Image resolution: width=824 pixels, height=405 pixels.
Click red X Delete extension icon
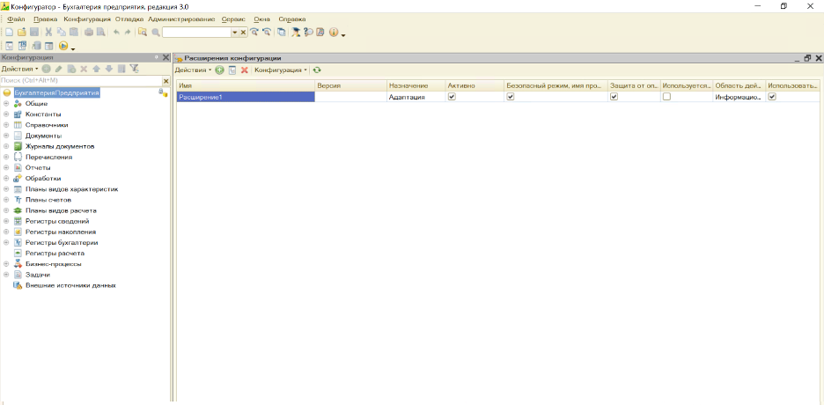[245, 70]
